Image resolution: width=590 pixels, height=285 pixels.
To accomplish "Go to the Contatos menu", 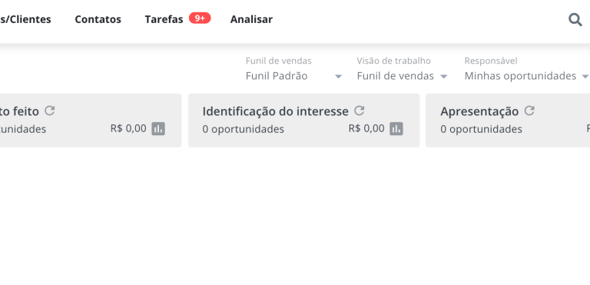I will 98,19.
